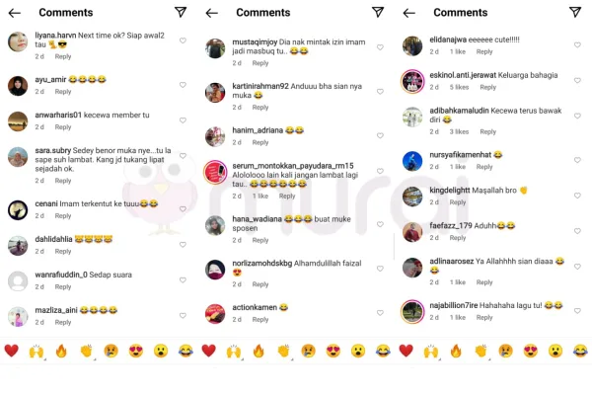
Task: Insert heart-eyes emoji in rightmost panel
Action: (531, 352)
